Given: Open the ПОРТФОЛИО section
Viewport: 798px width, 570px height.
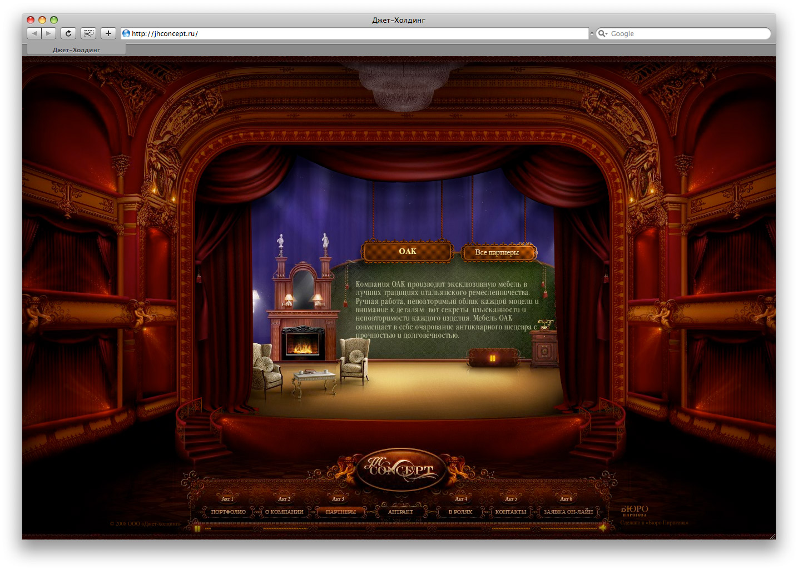Looking at the screenshot, I should tap(228, 512).
